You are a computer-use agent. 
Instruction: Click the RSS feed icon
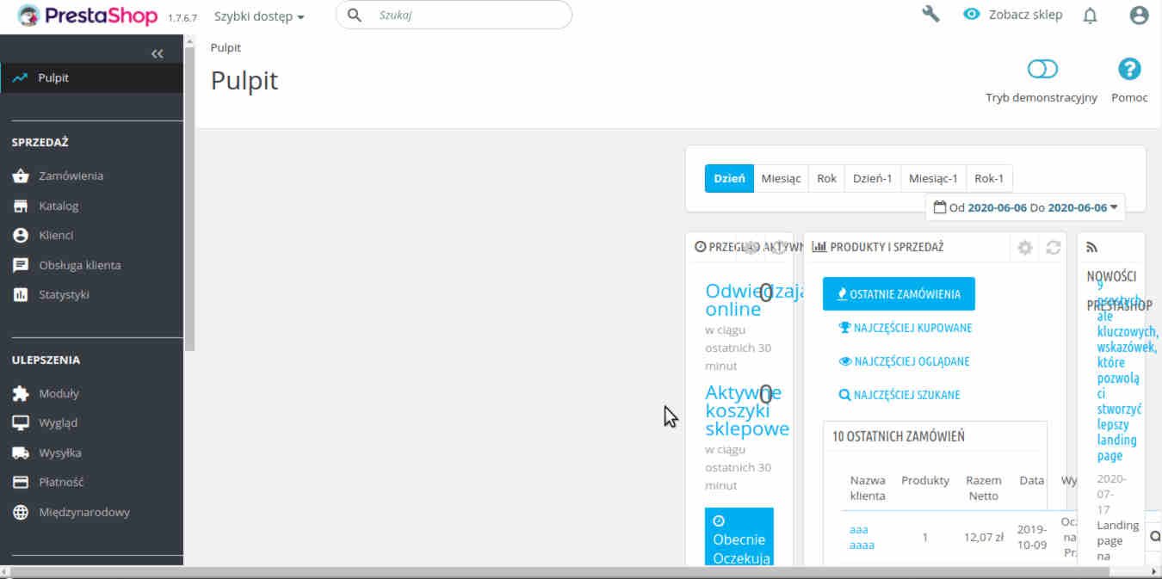point(1091,248)
